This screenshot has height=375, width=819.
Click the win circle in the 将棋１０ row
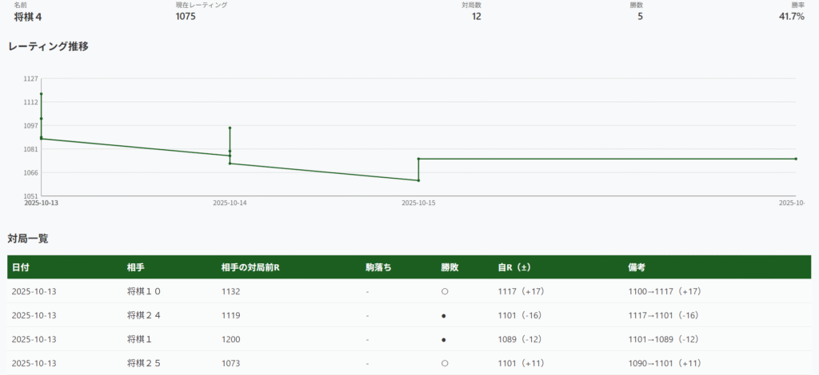tap(444, 291)
